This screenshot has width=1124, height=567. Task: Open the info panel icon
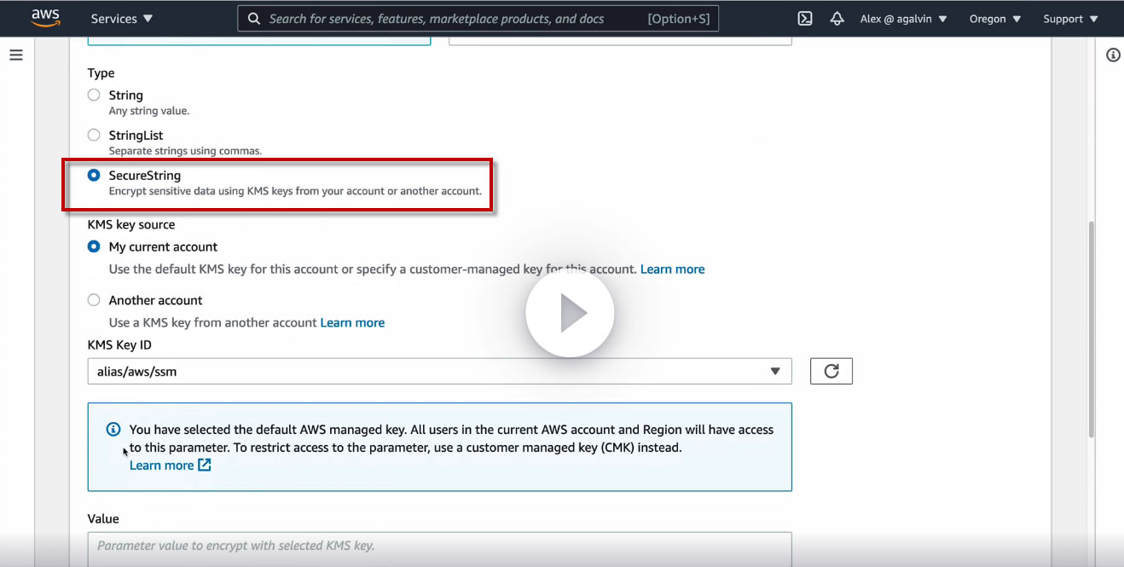pyautogui.click(x=1113, y=55)
